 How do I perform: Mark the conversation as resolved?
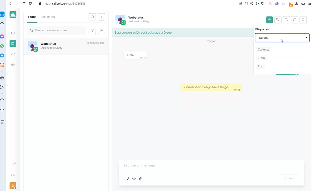(286, 20)
